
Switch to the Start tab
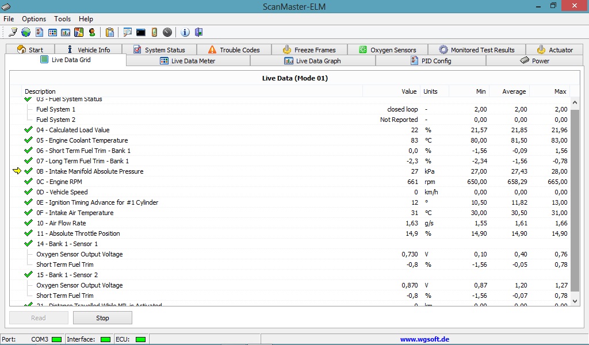[x=30, y=49]
